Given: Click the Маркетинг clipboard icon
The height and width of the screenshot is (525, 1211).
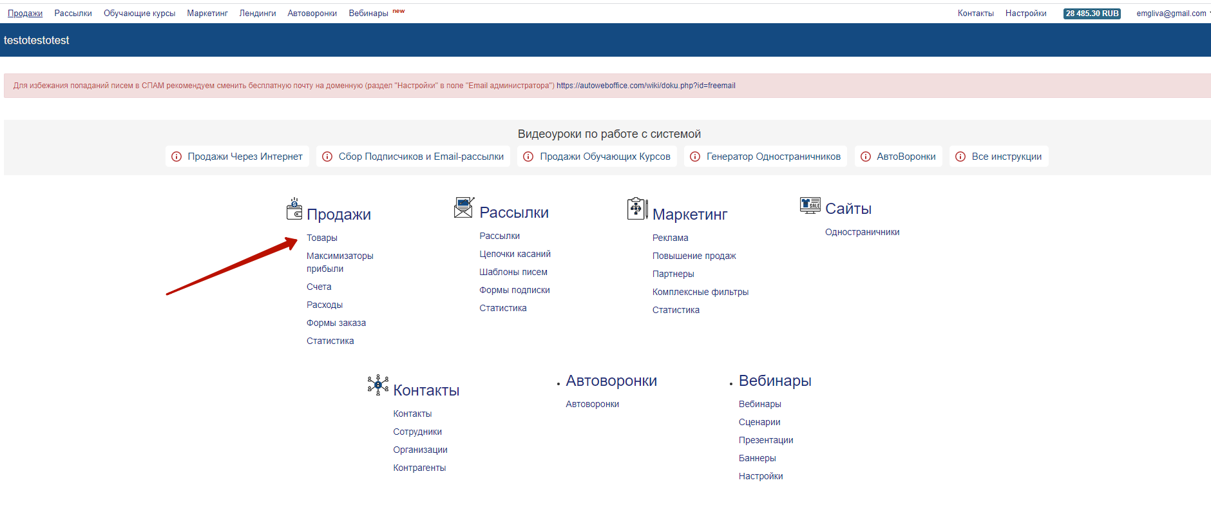Looking at the screenshot, I should [x=637, y=209].
